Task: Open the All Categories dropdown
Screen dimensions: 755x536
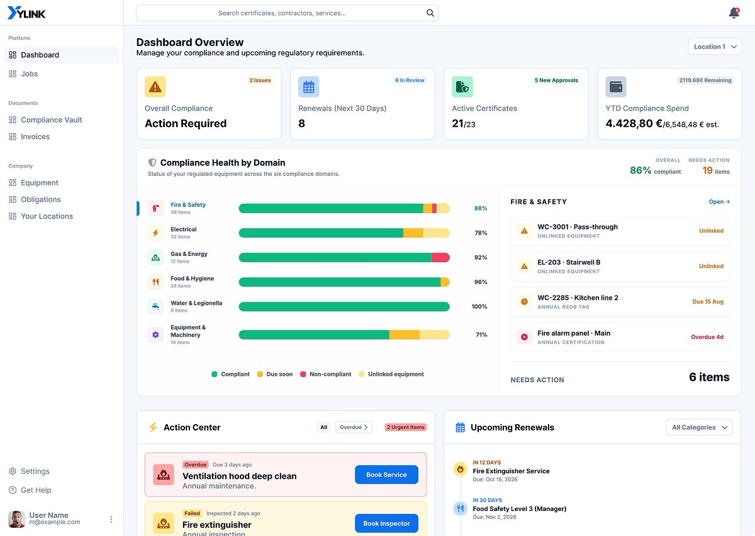Action: (x=699, y=427)
